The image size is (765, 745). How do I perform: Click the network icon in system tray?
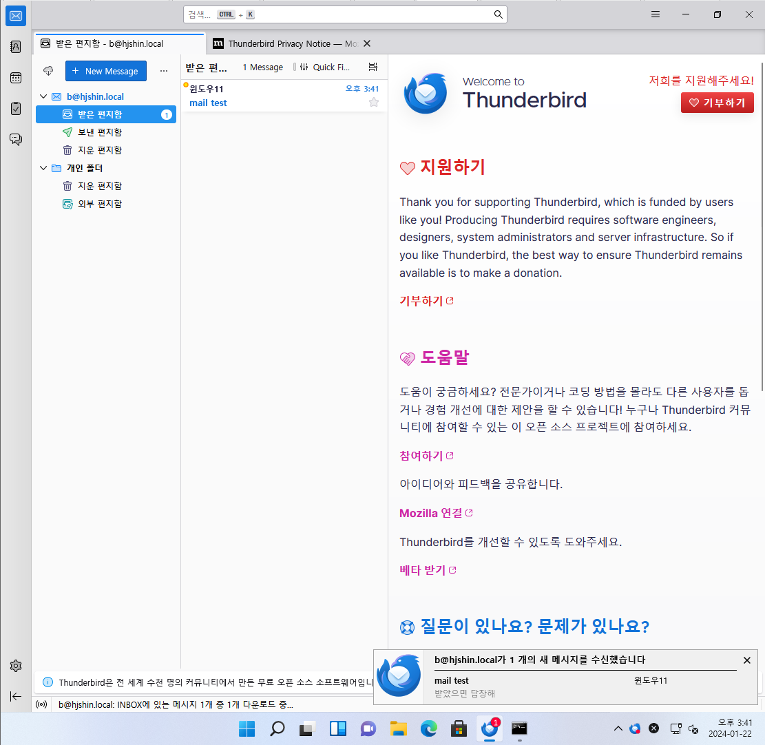[675, 728]
